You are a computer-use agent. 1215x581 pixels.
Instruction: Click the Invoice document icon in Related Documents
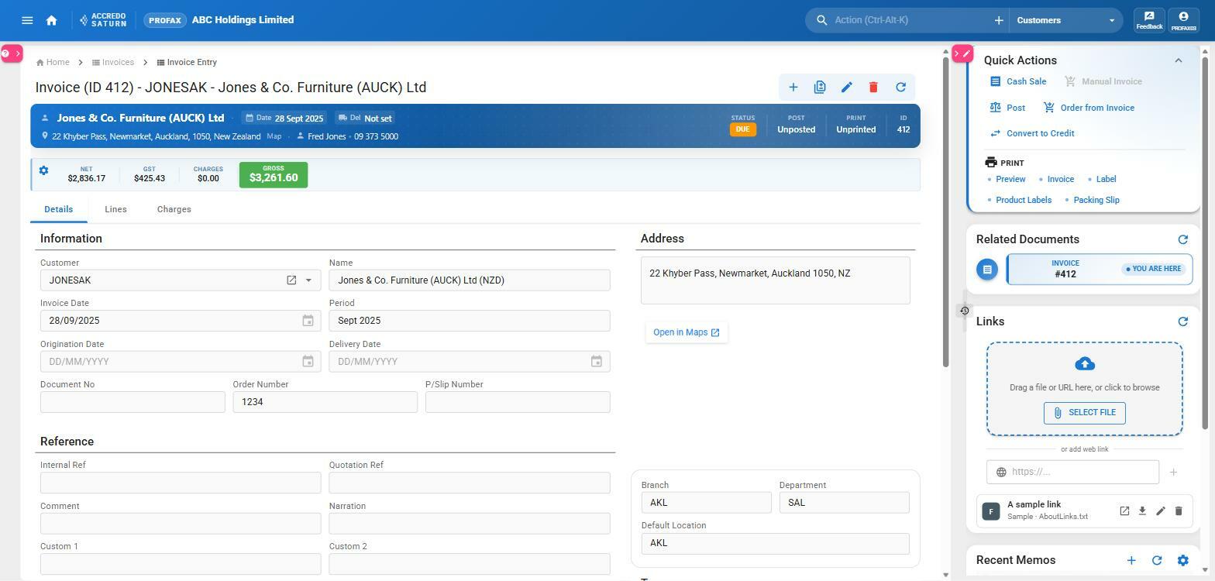(x=986, y=270)
